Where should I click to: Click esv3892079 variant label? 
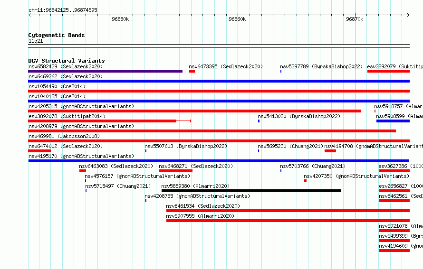(x=395, y=66)
